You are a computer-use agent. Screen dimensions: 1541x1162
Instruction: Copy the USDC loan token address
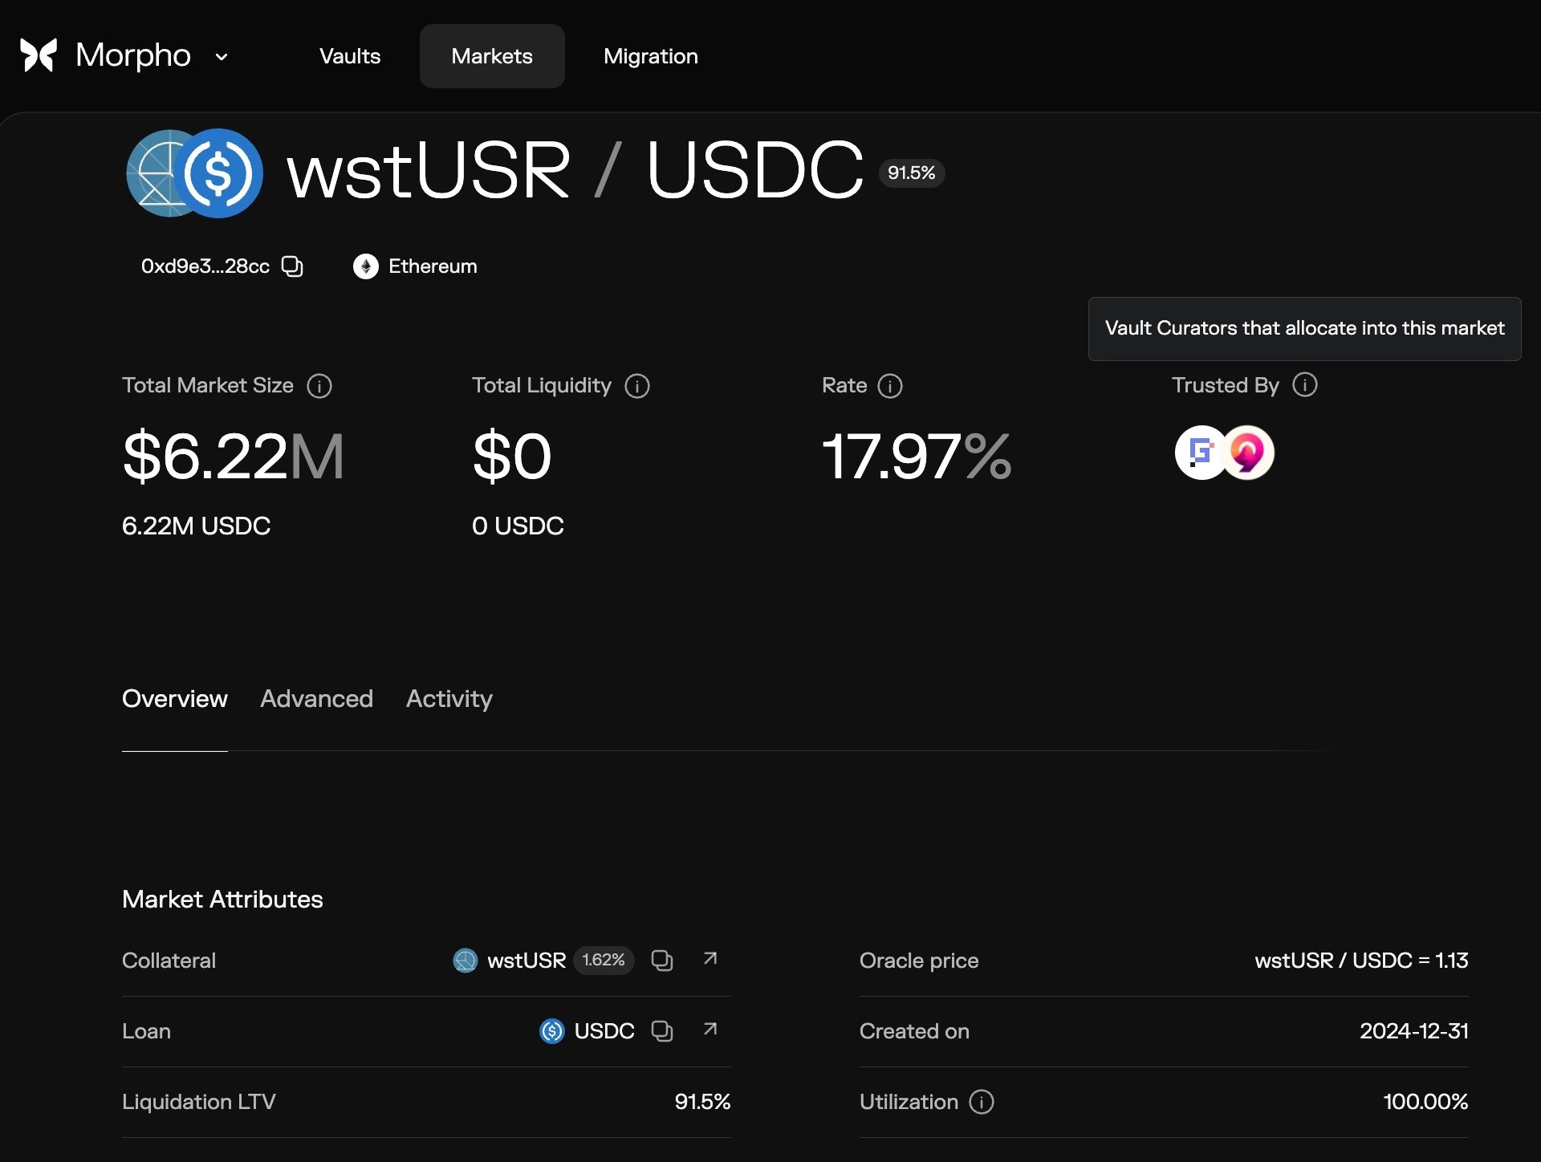coord(662,1031)
